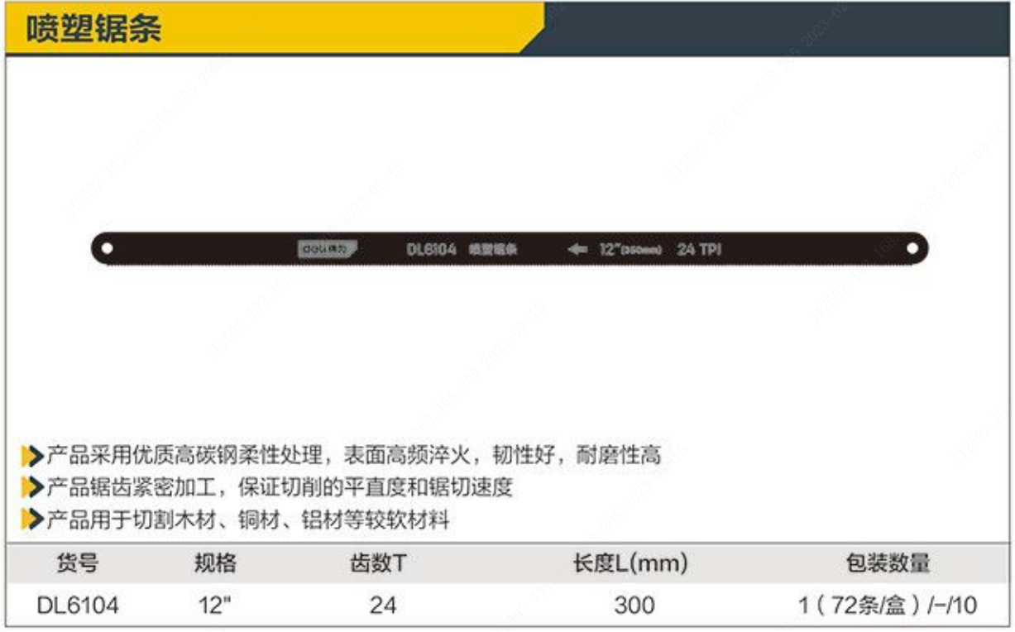Viewport: 1015px width, 632px height.
Task: Click the first bullet about 优质高碳钢柔性处理
Action: point(353,455)
